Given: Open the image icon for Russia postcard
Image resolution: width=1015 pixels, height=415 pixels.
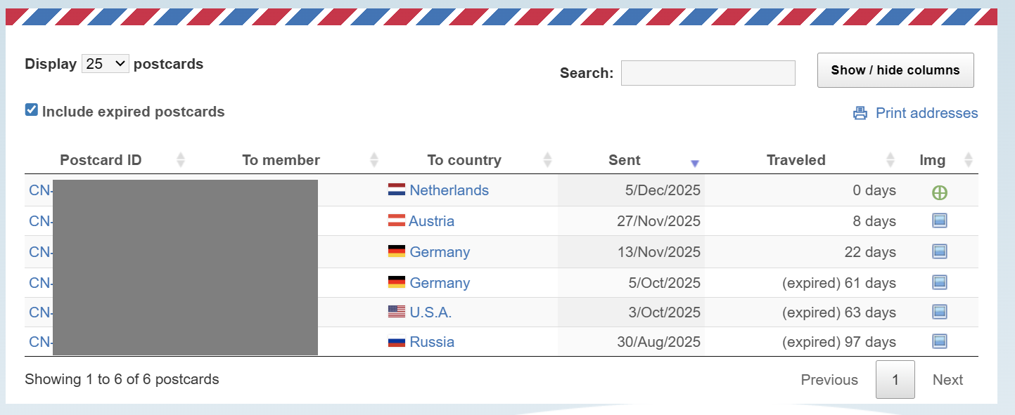Looking at the screenshot, I should click(939, 342).
